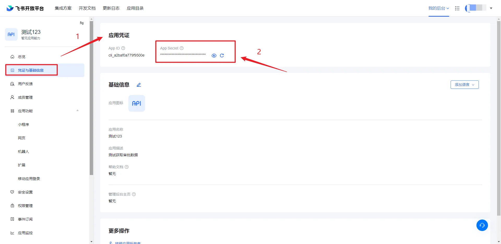Click the 飞书开放平台 logo
The image size is (501, 244).
tap(25, 8)
